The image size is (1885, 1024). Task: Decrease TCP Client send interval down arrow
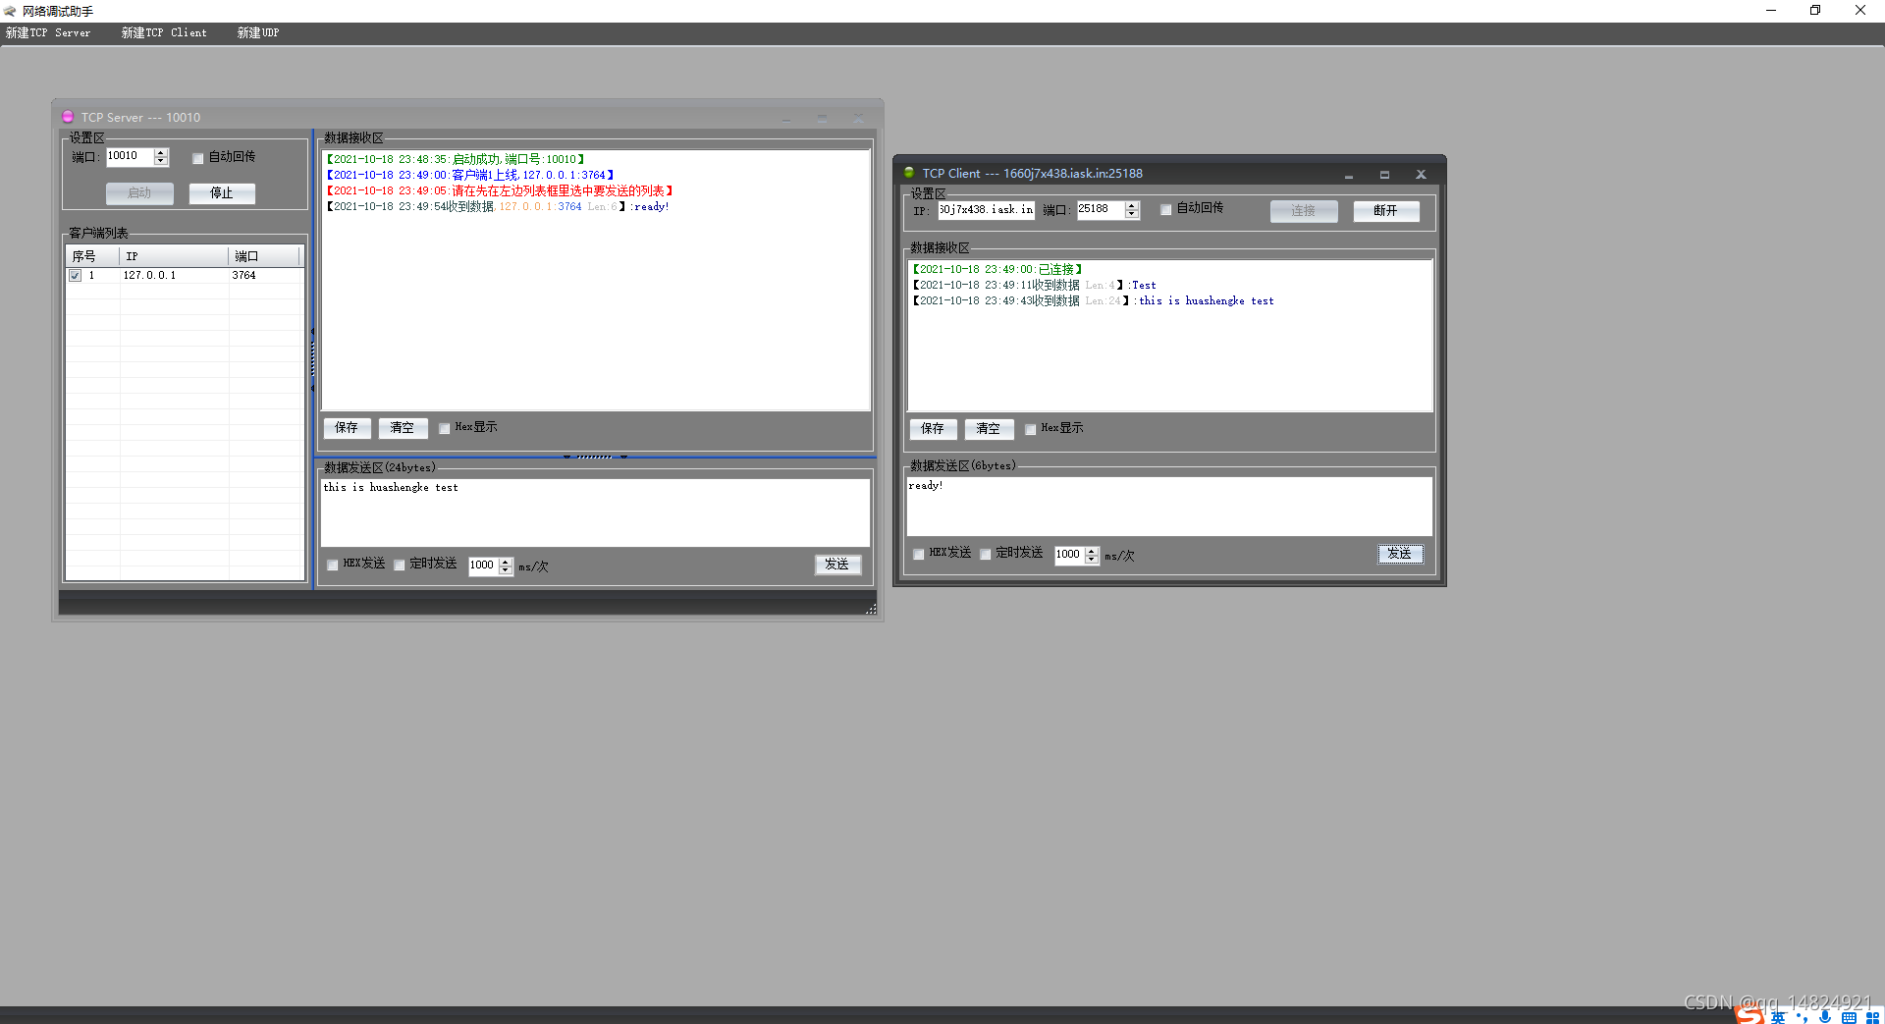coord(1092,560)
